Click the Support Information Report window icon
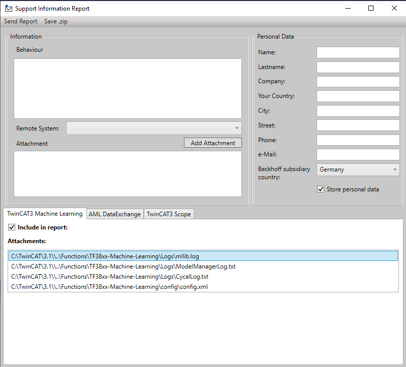The width and height of the screenshot is (406, 367). pos(8,9)
